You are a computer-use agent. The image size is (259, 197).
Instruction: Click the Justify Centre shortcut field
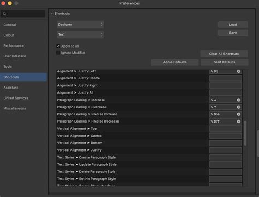[x=226, y=78]
